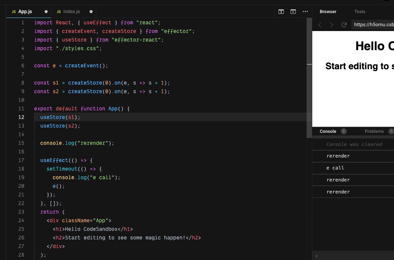Toggle the preview window icon in editor toolbar
Image resolution: width=394 pixels, height=260 pixels.
pyautogui.click(x=293, y=12)
